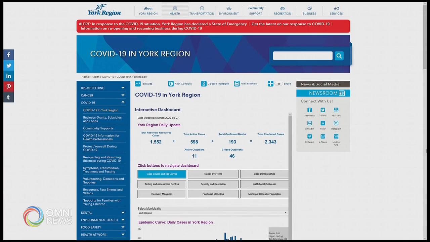Screen dimensions: 430x242
Task: Open Instagram icon under Connect With Us
Action: [336, 123]
